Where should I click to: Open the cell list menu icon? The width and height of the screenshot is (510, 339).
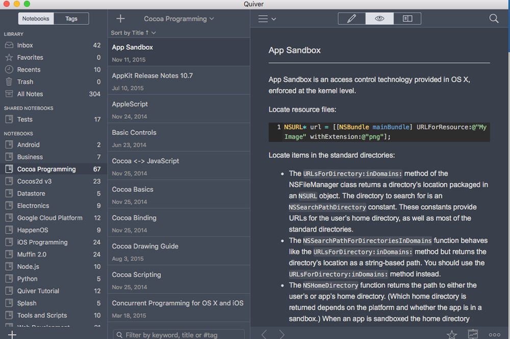[x=267, y=19]
